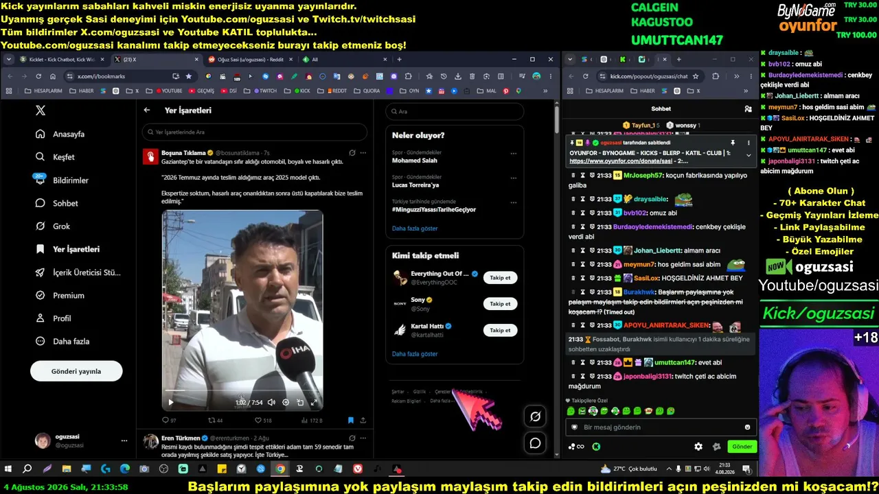Click the Yer İşaretlerinde Ara search field
This screenshot has width=879, height=494.
254,132
